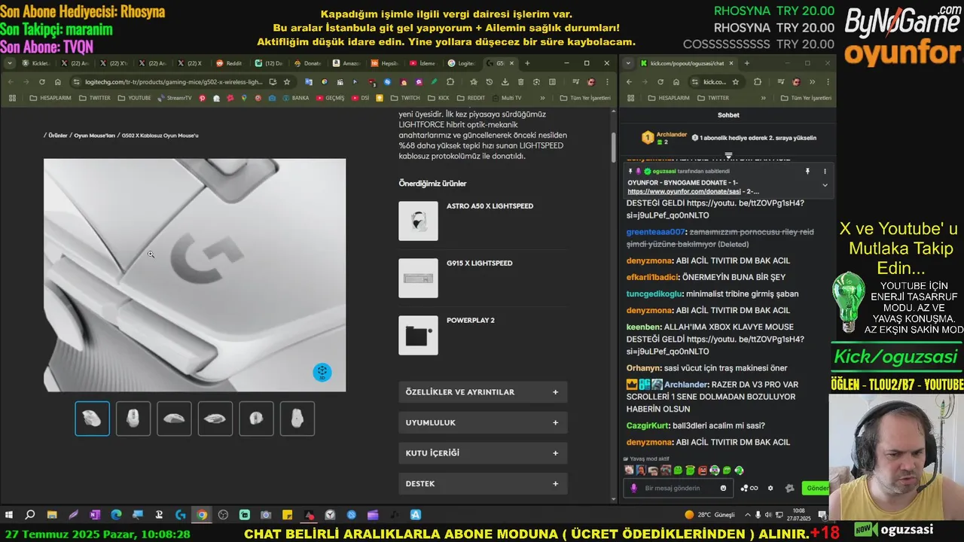
Task: Expand the UYUMLULUK section
Action: click(x=483, y=422)
